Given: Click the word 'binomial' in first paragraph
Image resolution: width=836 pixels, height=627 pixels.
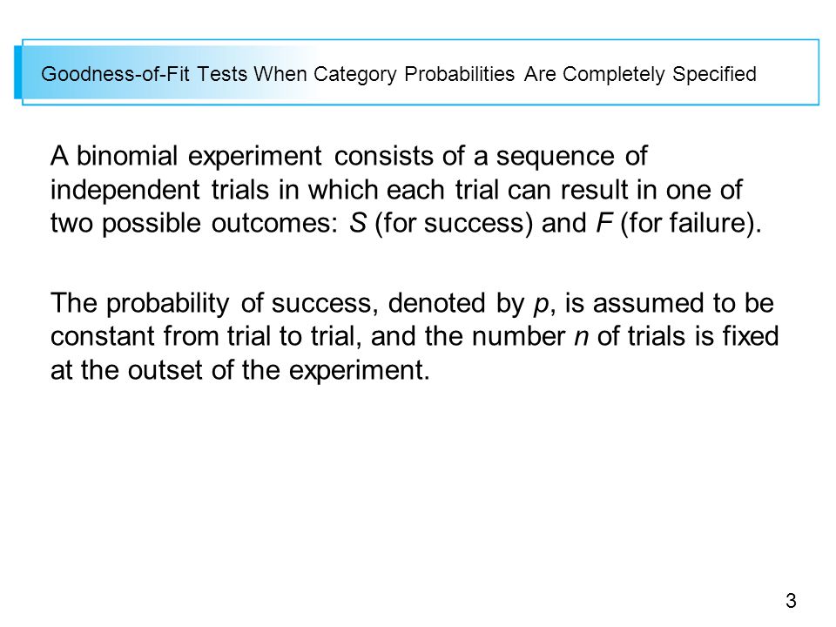Looking at the screenshot, I should 127,156.
